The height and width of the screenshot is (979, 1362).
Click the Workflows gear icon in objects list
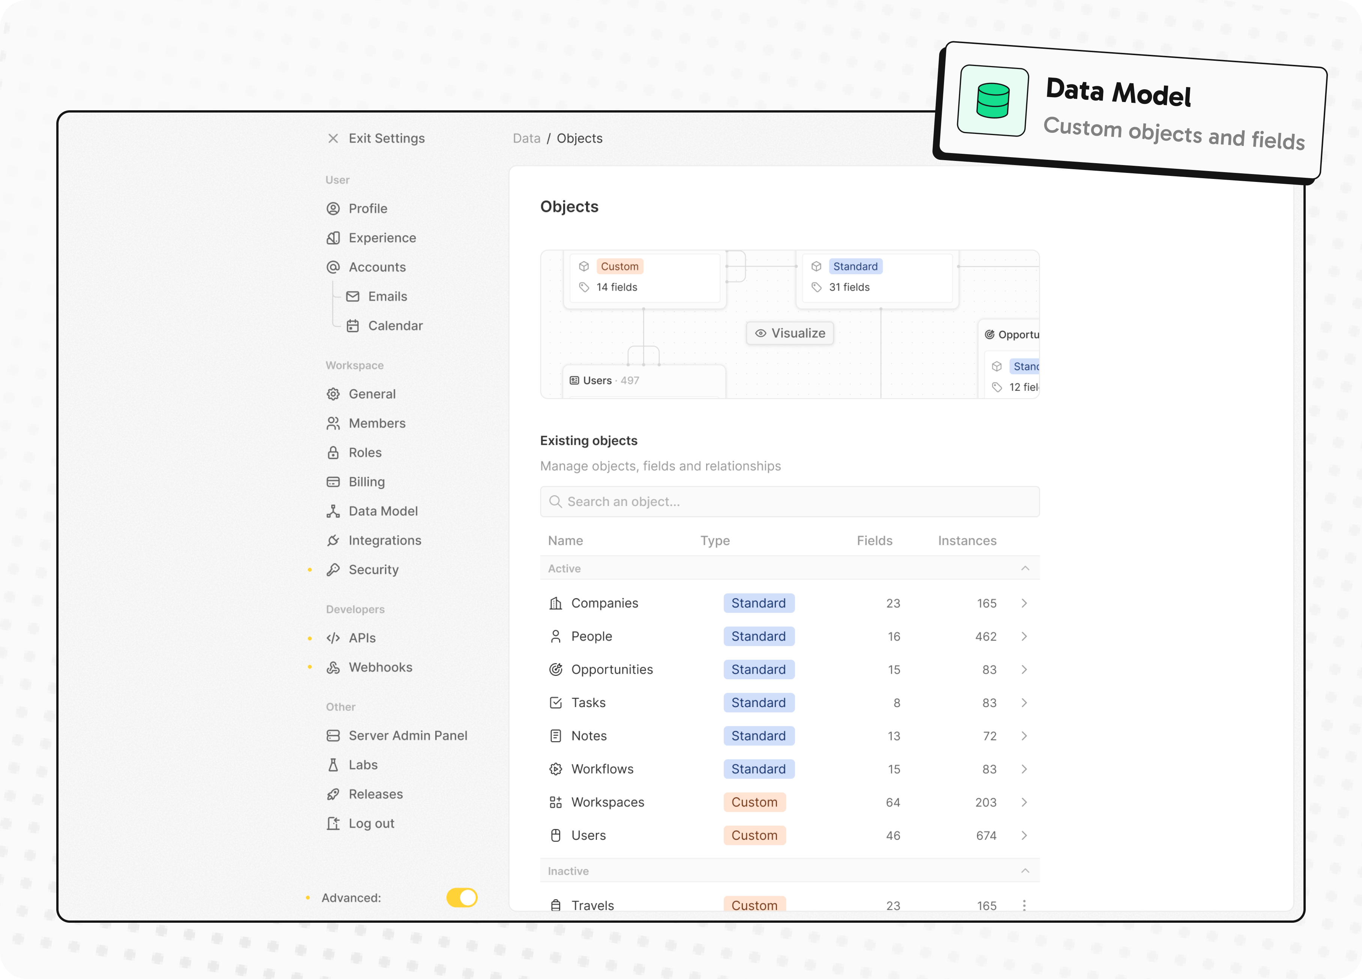click(555, 768)
